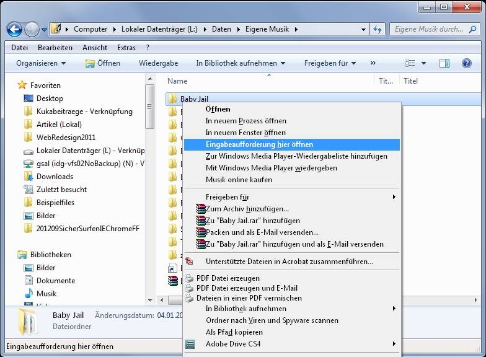Image resolution: width=486 pixels, height=357 pixels.
Task: Click Acrobat icon for Unterstützte Dateien zusammenführen
Action: point(188,262)
